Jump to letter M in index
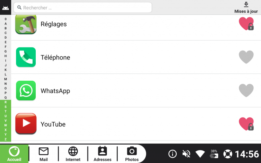The width and height of the screenshot is (261, 163). coord(6,79)
